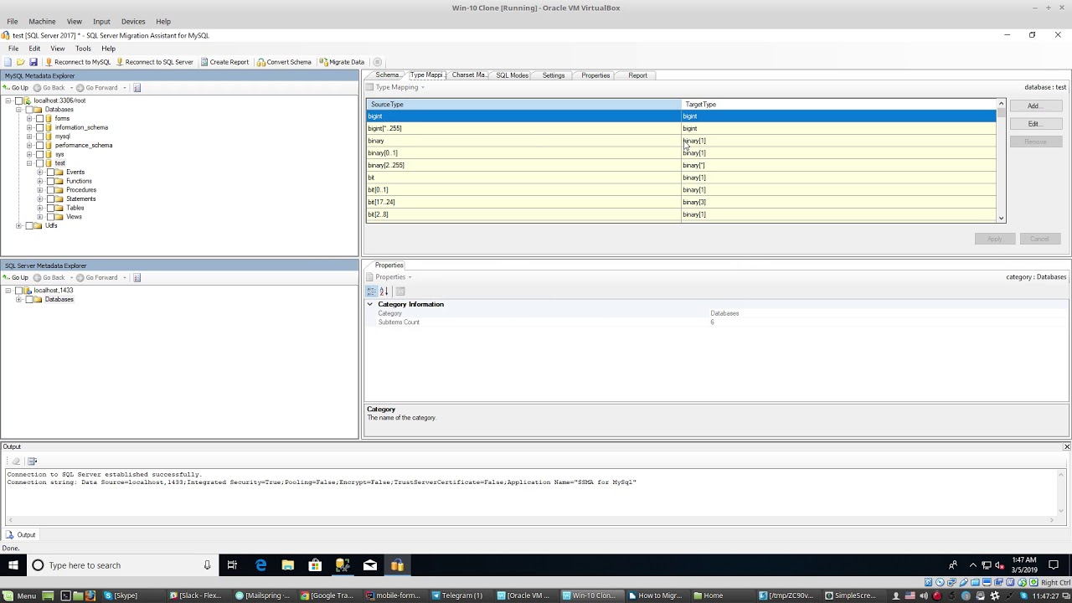The image size is (1072, 603).
Task: Open File Explorer from Windows taskbar
Action: coord(287,565)
